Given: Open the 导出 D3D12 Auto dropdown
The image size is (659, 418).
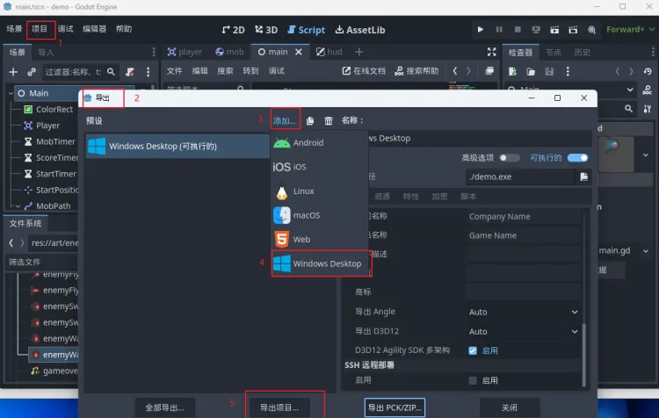Looking at the screenshot, I should (x=524, y=331).
